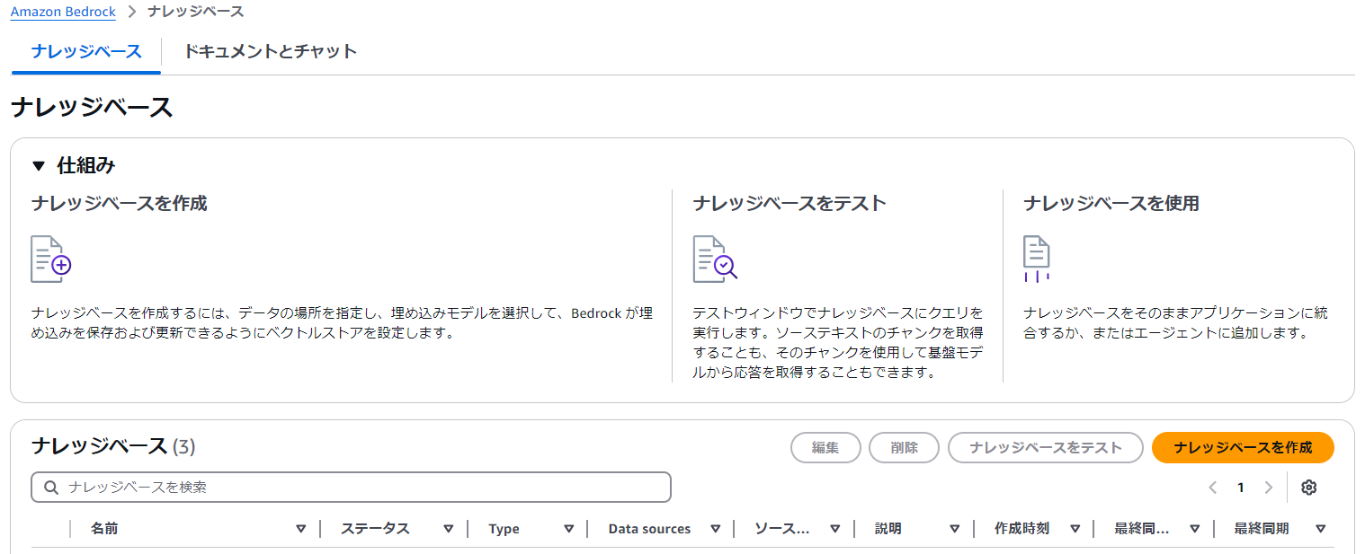Open the table preferences gear icon

[x=1309, y=487]
